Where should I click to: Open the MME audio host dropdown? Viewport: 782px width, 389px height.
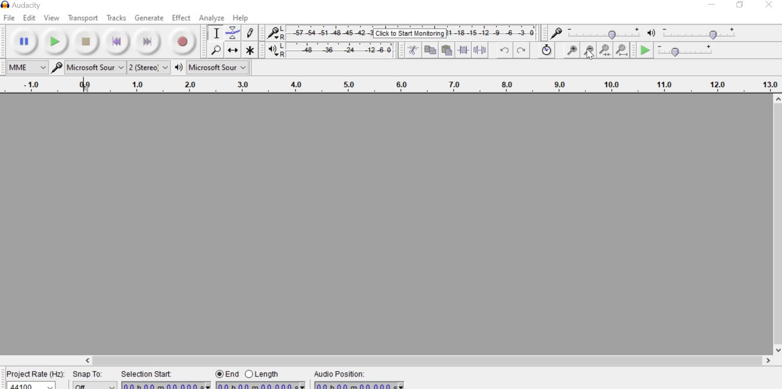(27, 67)
